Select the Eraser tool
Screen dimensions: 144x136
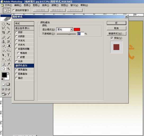3,46
